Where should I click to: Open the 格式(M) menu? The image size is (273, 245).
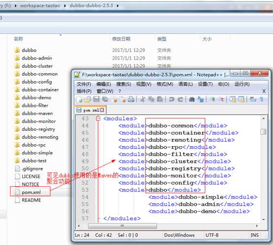click(x=165, y=84)
